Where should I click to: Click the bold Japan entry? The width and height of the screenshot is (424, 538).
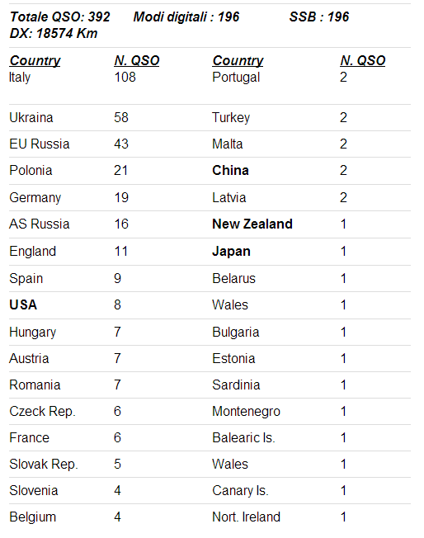(231, 252)
